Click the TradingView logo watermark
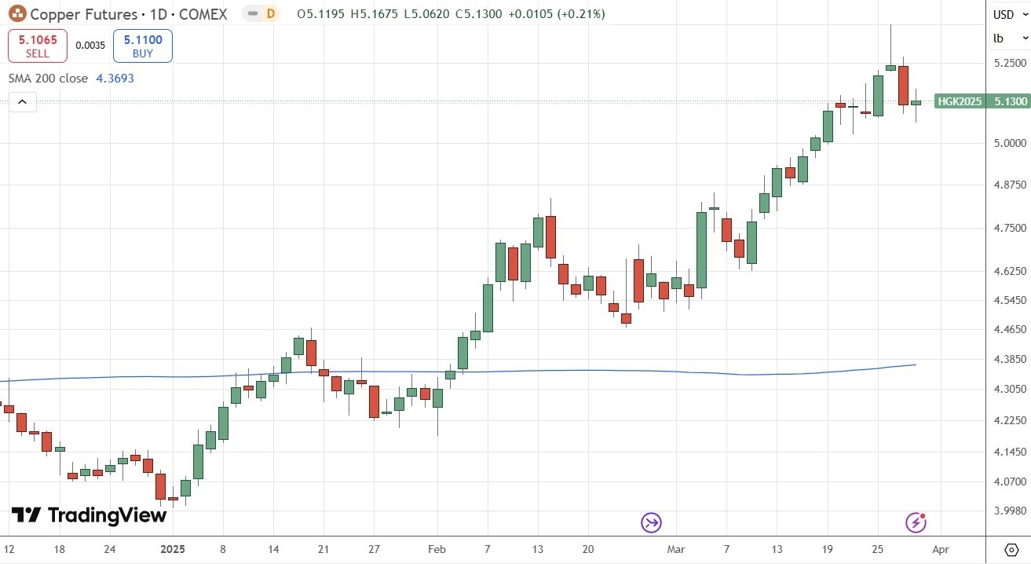 [x=89, y=515]
